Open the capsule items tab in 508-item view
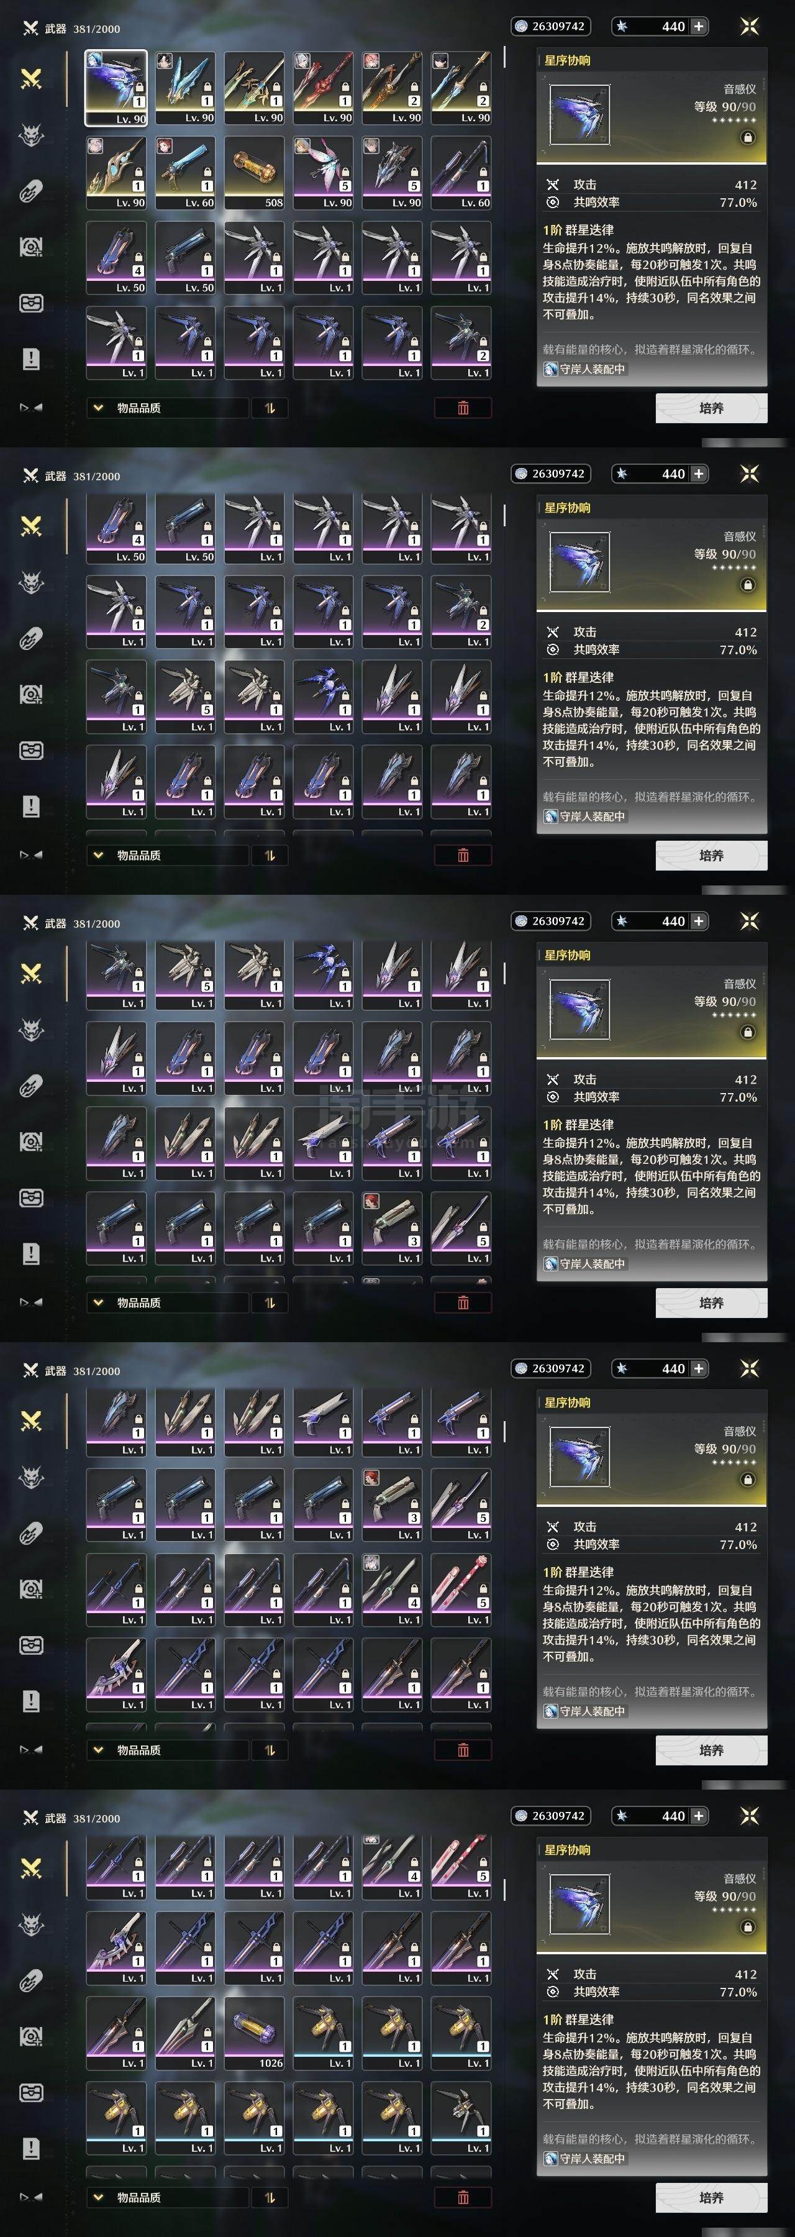 point(31,191)
